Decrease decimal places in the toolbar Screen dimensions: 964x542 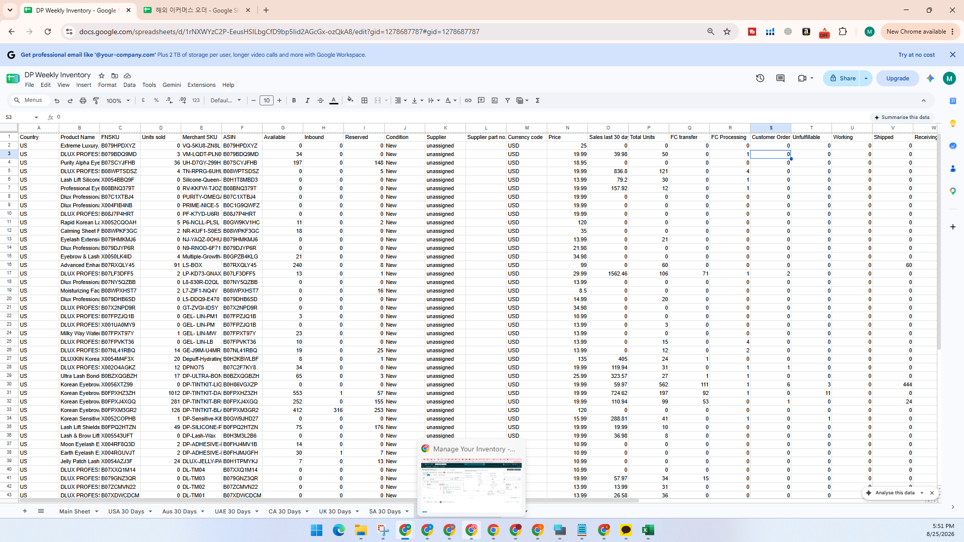point(169,100)
